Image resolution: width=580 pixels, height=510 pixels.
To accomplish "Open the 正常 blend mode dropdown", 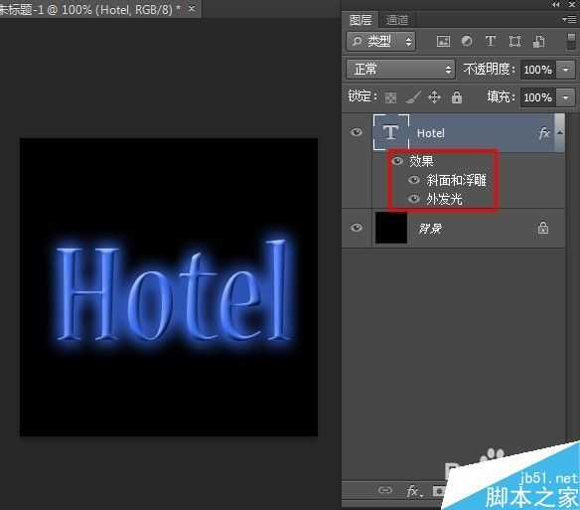I will click(400, 70).
